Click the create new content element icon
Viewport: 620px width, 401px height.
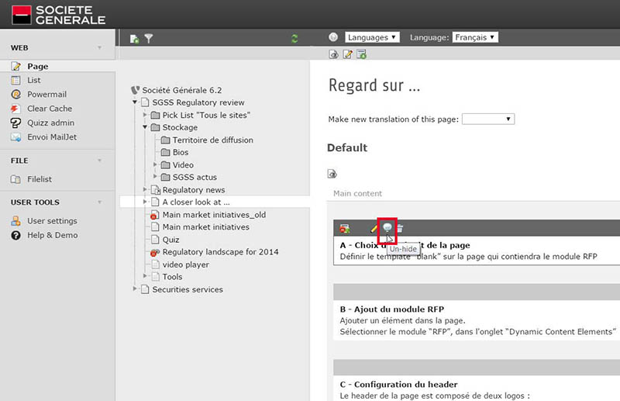[x=361, y=54]
